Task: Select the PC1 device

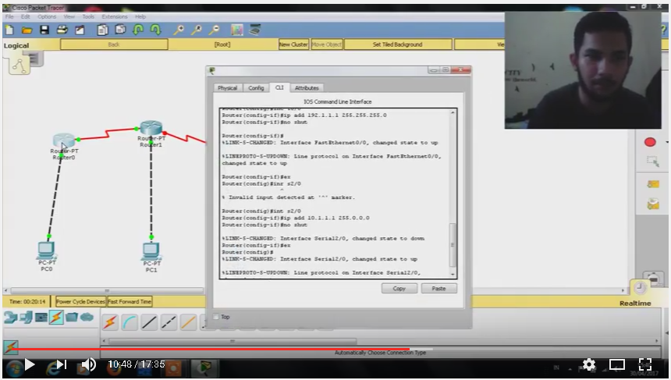Action: (x=151, y=251)
